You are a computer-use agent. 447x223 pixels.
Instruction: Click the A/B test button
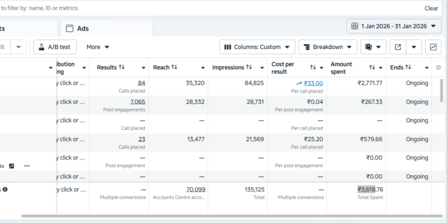[x=55, y=47]
